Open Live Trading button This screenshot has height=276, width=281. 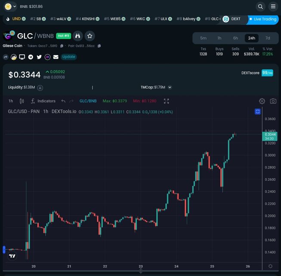point(263,19)
